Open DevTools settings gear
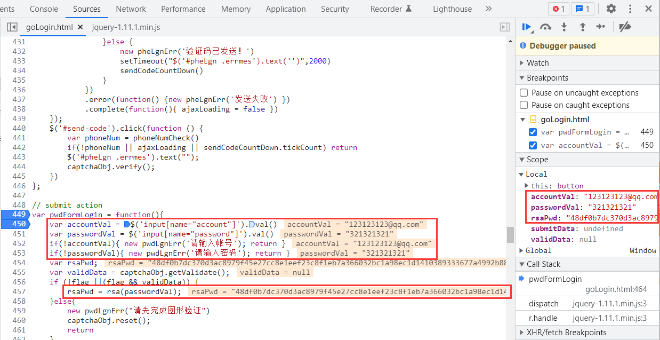 tap(611, 9)
